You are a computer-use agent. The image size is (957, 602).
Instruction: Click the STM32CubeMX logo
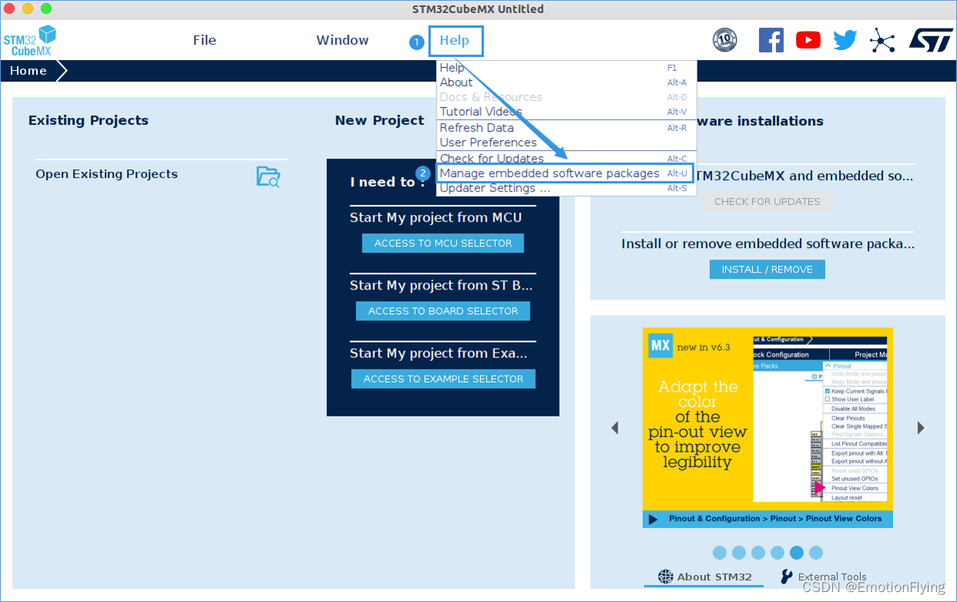tap(30, 40)
